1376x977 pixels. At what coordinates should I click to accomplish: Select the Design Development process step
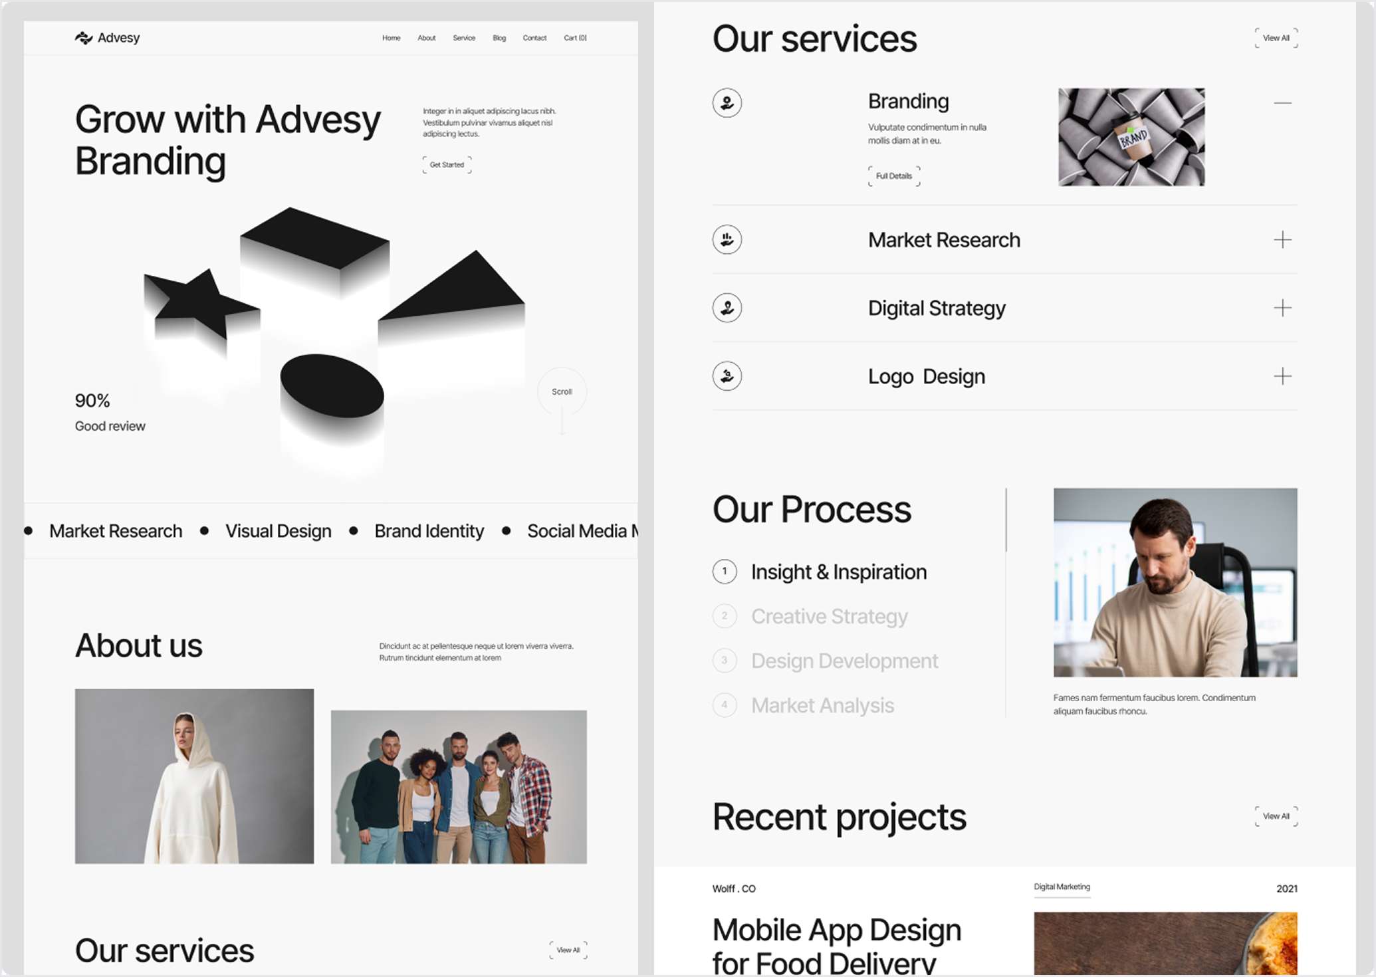tap(844, 661)
